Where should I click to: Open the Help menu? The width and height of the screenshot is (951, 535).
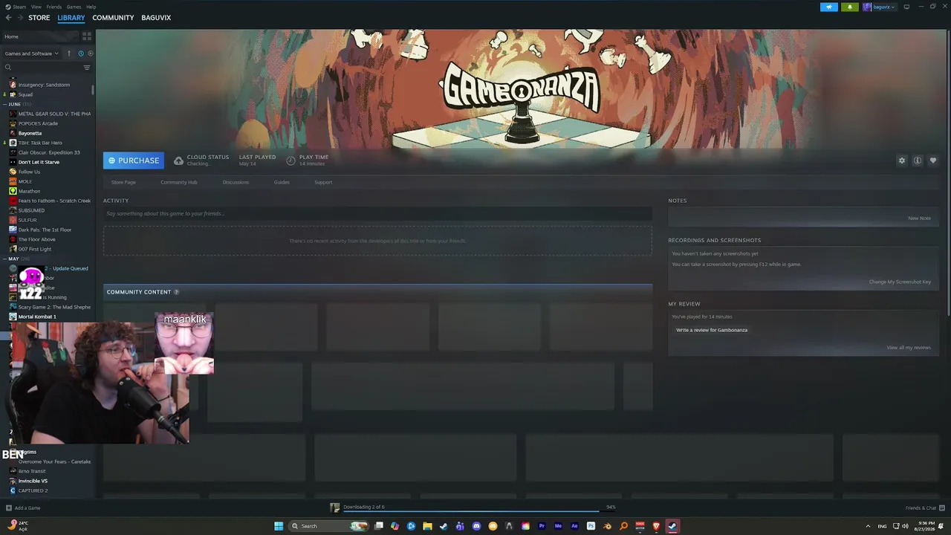(x=91, y=7)
